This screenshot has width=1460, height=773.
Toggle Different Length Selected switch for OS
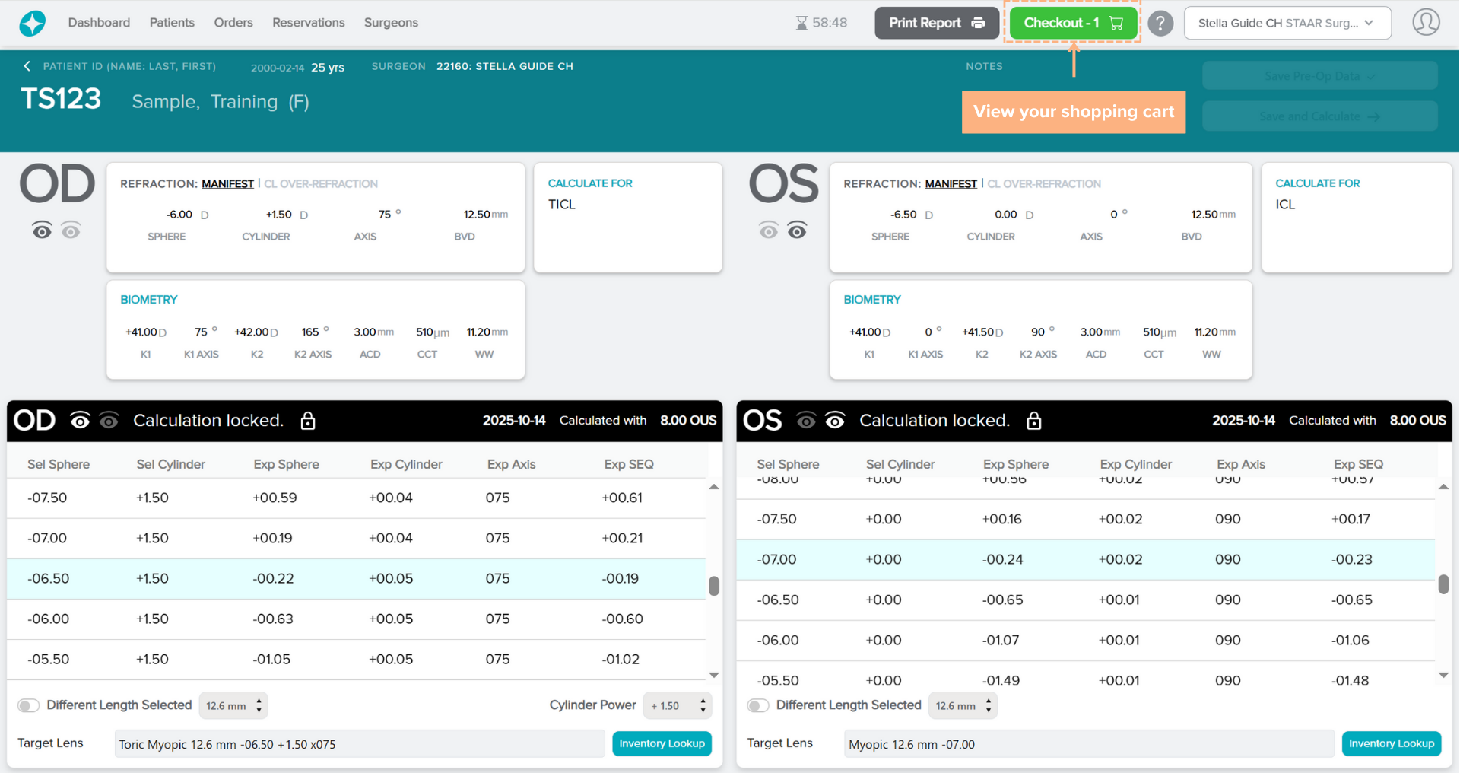(x=758, y=705)
